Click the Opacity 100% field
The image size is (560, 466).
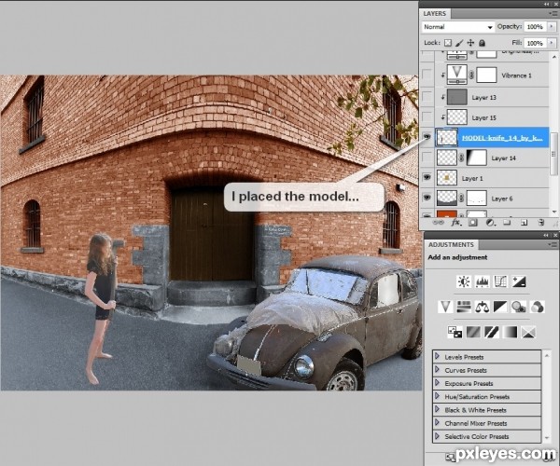535,27
